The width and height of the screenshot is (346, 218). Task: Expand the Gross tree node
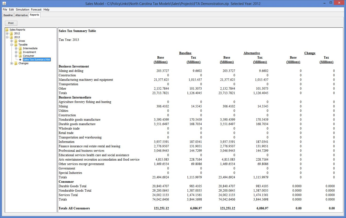(x=12, y=41)
